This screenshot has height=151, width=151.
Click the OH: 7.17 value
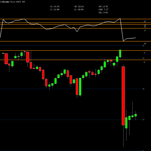(104, 10)
